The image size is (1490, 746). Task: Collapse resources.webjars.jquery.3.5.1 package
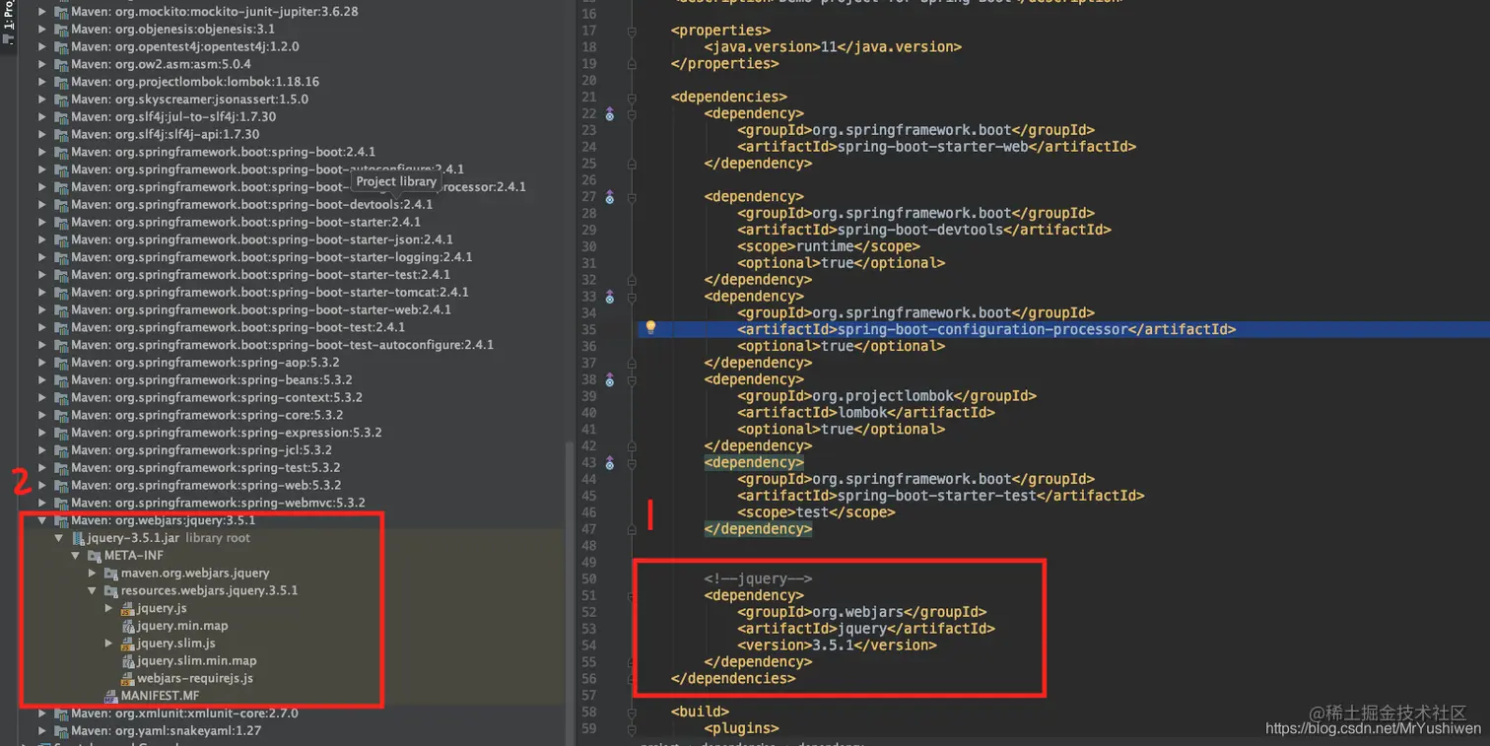[93, 591]
